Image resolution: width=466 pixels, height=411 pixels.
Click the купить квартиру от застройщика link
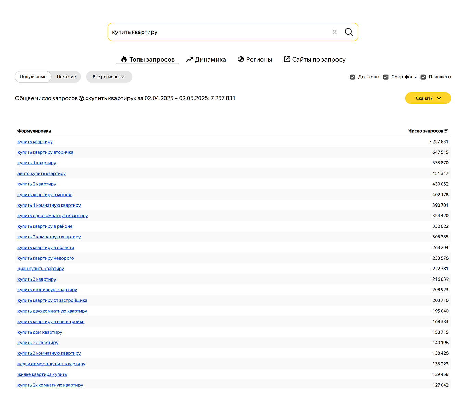(x=52, y=300)
